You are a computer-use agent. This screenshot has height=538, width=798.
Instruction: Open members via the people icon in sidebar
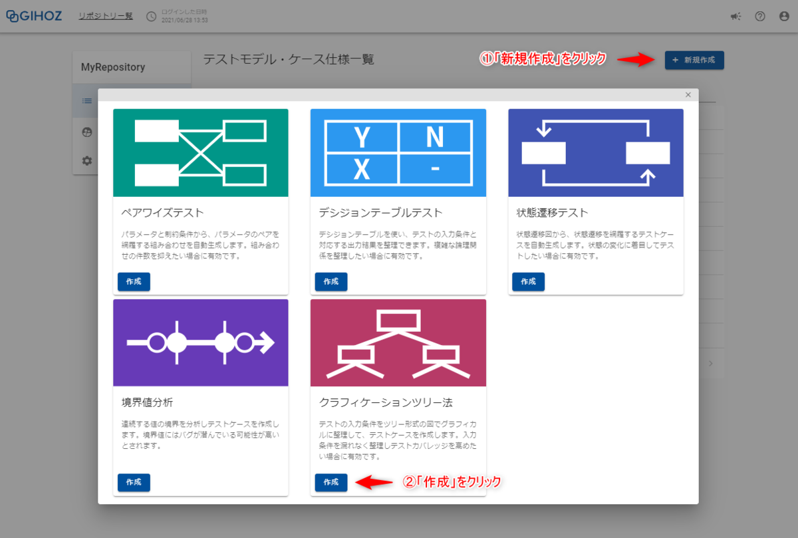(x=86, y=132)
